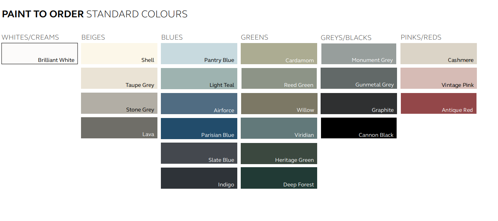Select the Monument Grey swatch
Viewport: 498px width, 221px height.
(358, 54)
